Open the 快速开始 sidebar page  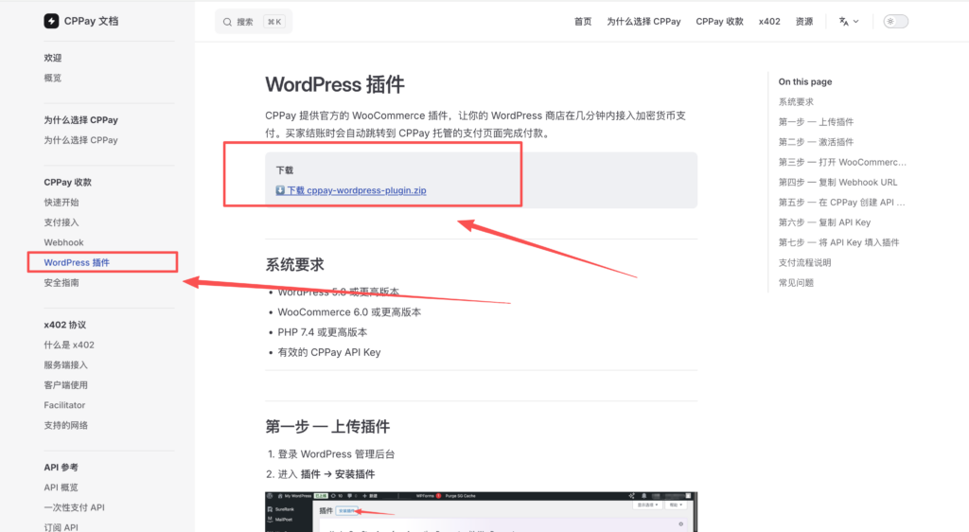(62, 203)
